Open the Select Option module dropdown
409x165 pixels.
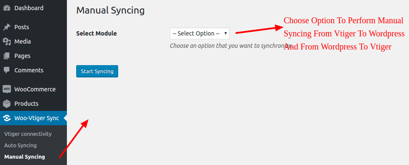pos(199,33)
